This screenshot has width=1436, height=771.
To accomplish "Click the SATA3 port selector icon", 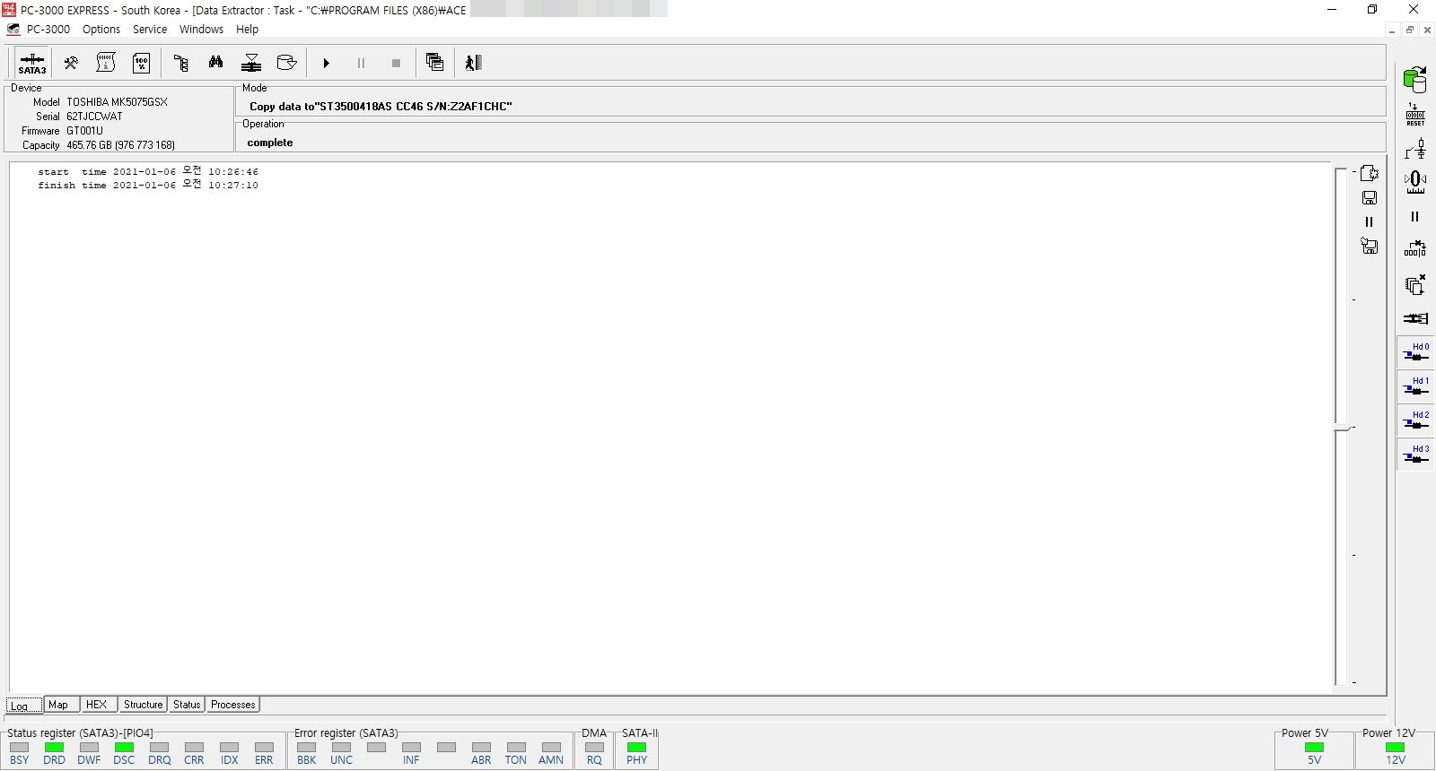I will 31,63.
